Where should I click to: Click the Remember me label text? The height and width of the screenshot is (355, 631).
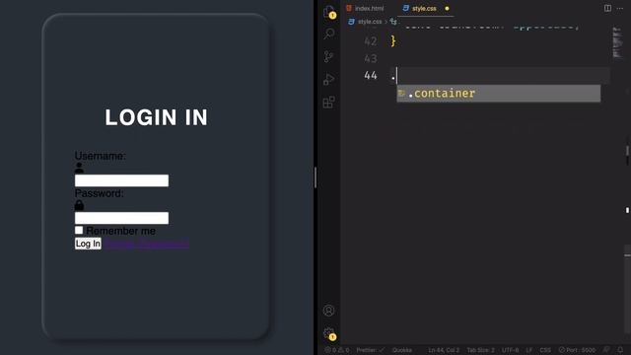click(x=120, y=231)
